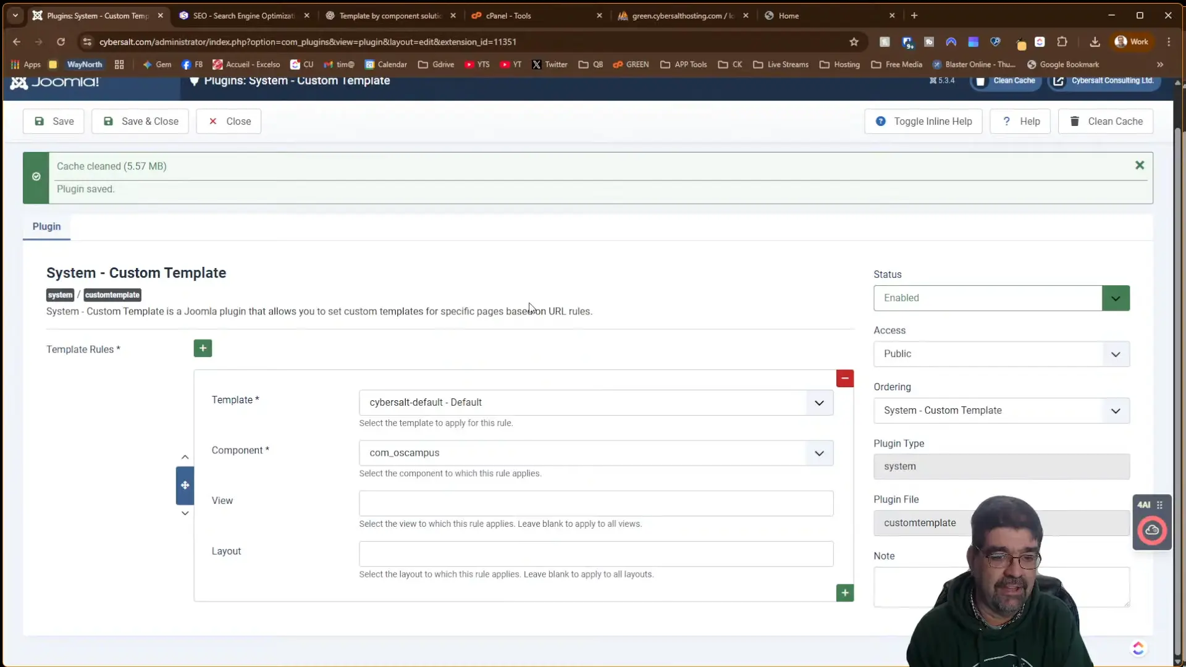Switch to the cPanel - Tools browser tab
The height and width of the screenshot is (667, 1186).
(508, 15)
